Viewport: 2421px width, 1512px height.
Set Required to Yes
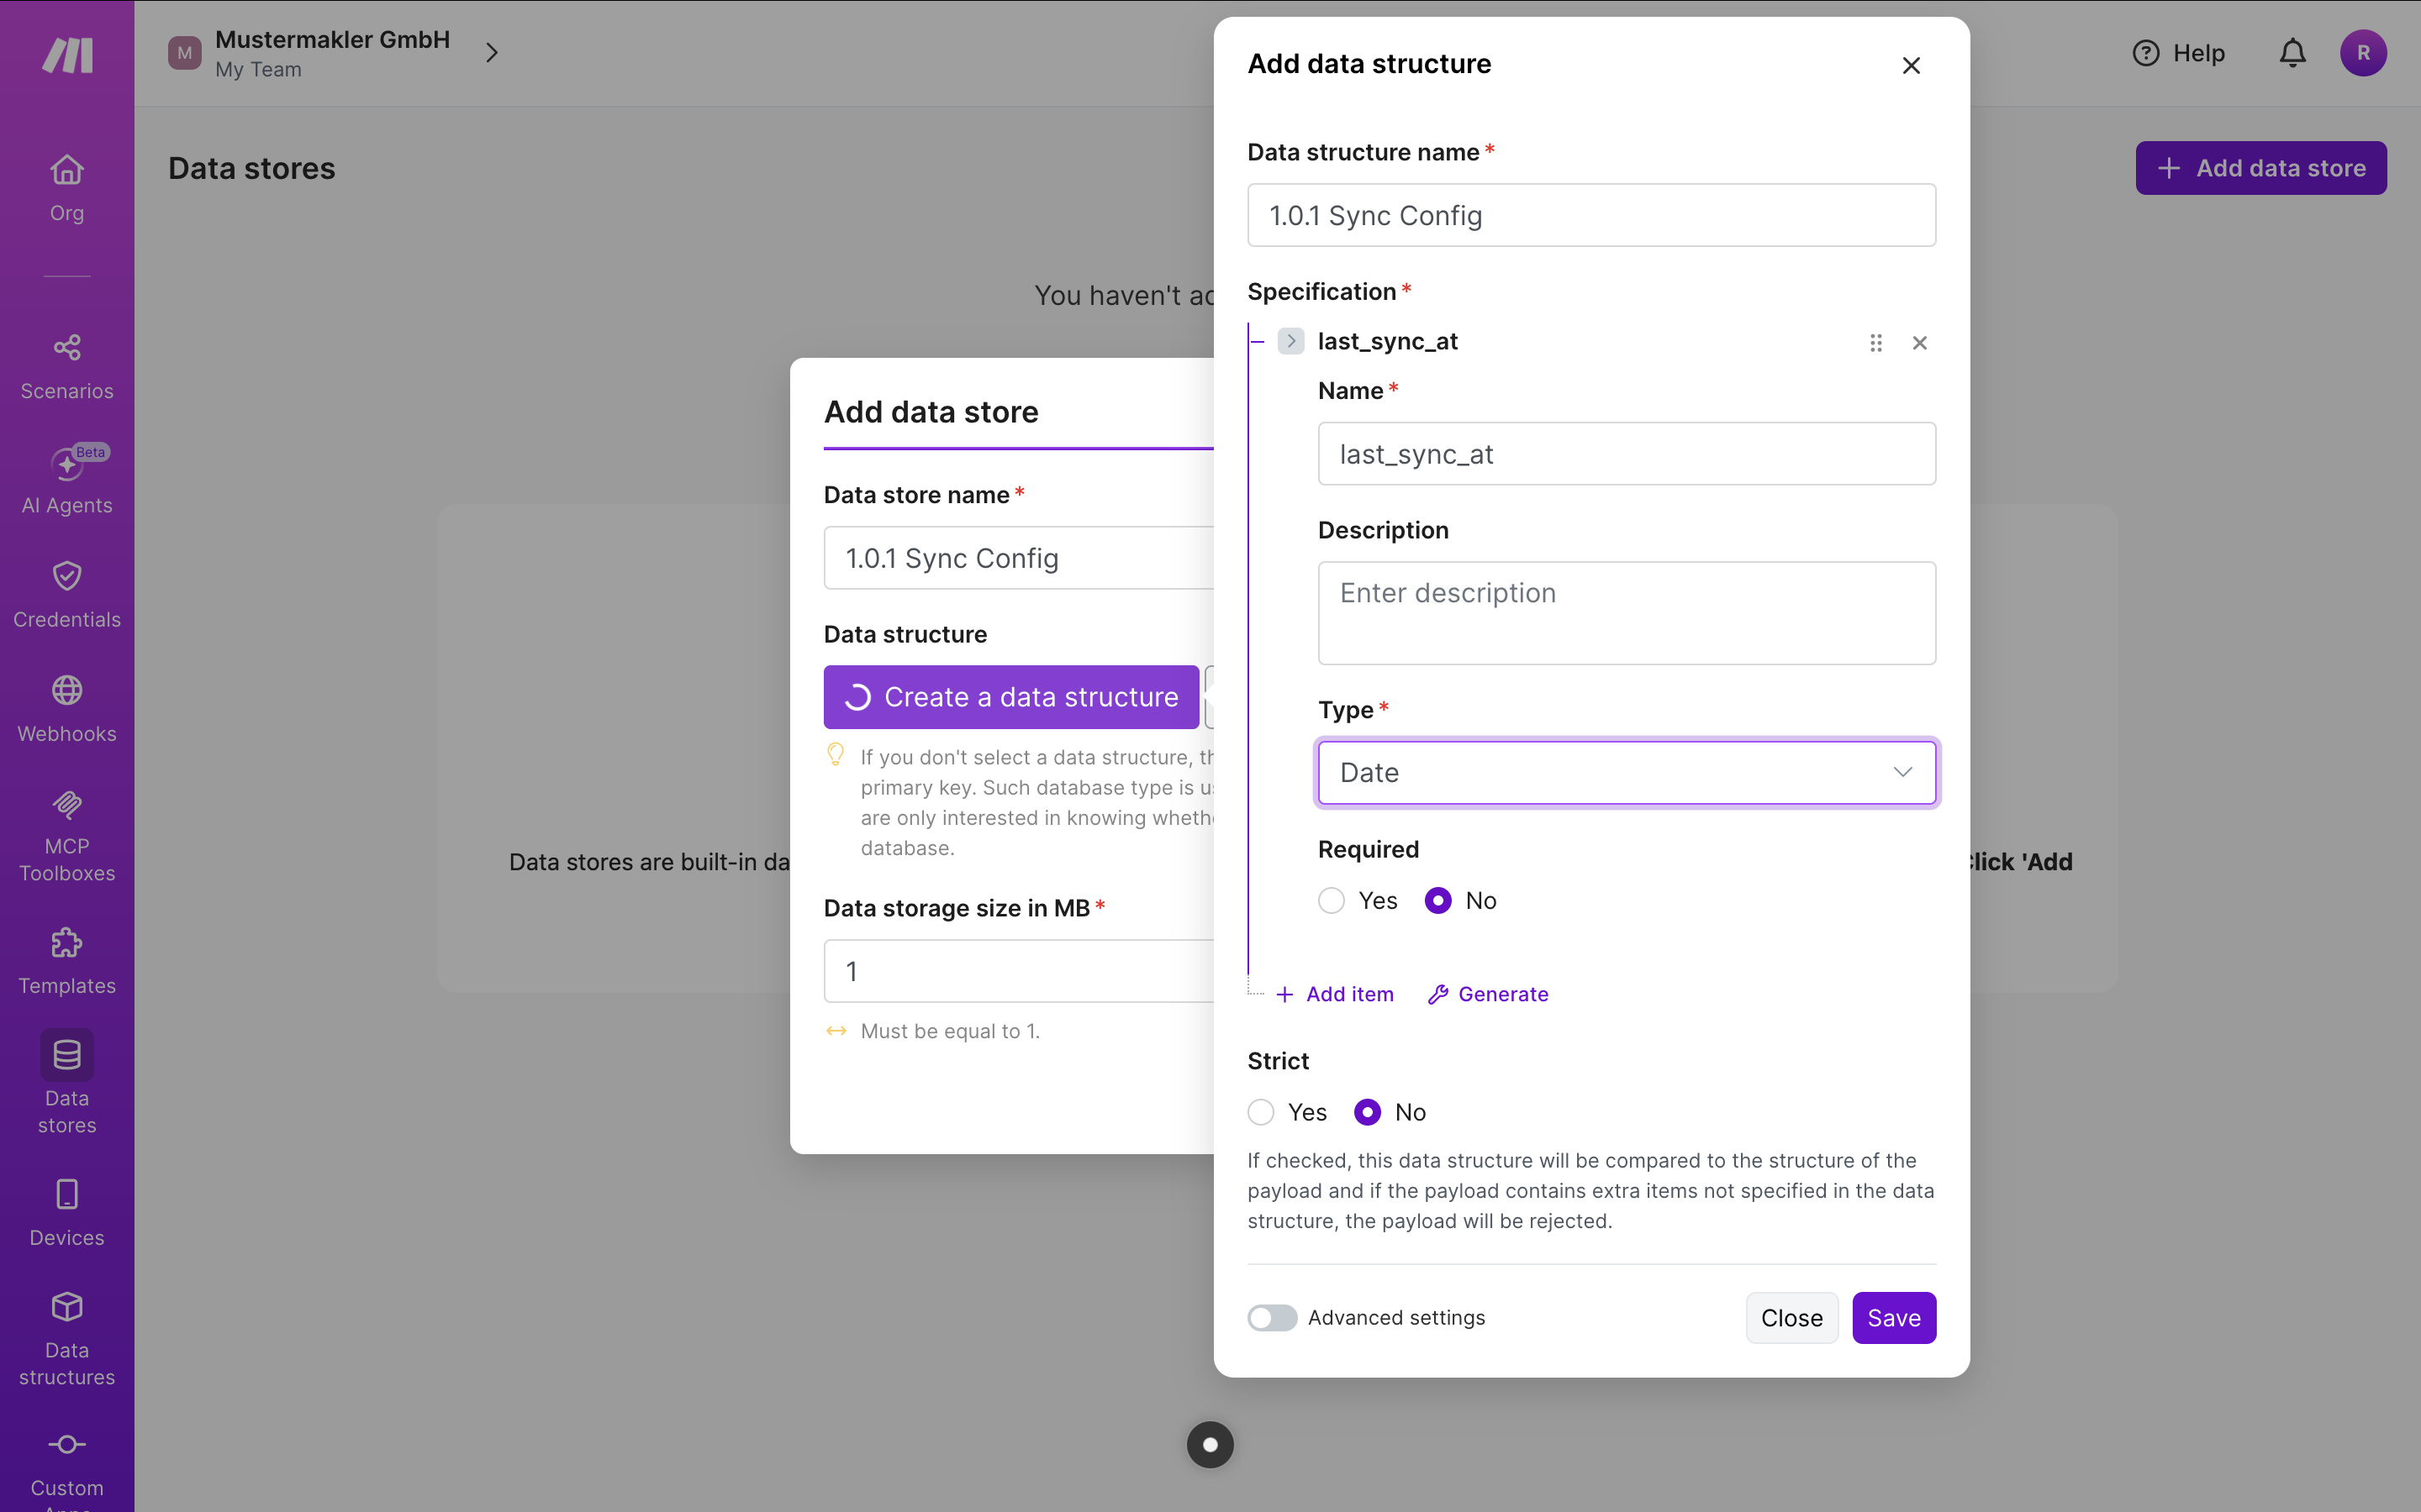[1331, 901]
